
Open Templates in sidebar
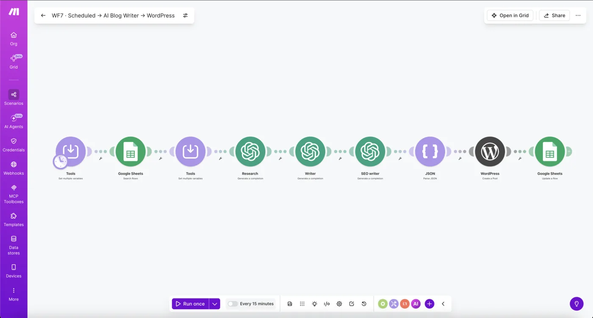[x=14, y=219]
